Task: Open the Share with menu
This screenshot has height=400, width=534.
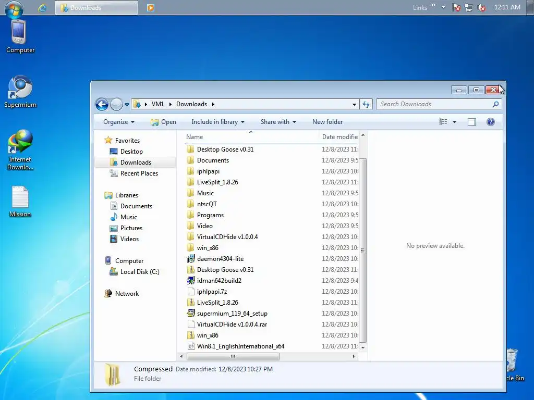Action: pyautogui.click(x=278, y=122)
